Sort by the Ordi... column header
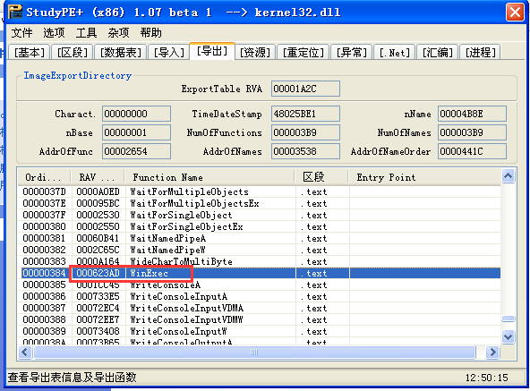The width and height of the screenshot is (530, 391). click(44, 177)
